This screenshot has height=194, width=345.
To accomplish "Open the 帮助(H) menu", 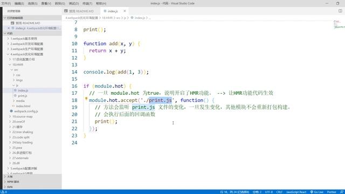I will (x=101, y=4).
